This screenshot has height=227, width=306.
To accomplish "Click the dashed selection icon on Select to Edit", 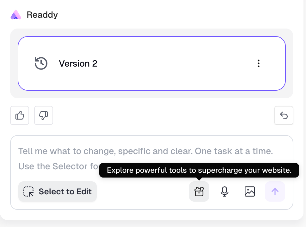I will [x=29, y=191].
